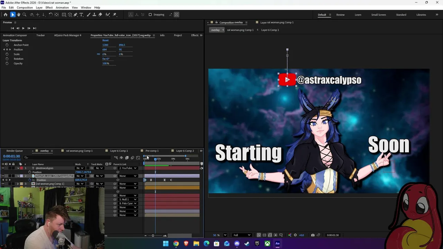Toggle mask and shape path visibility
Image resolution: width=443 pixels, height=249 pixels.
pyautogui.click(x=270, y=235)
